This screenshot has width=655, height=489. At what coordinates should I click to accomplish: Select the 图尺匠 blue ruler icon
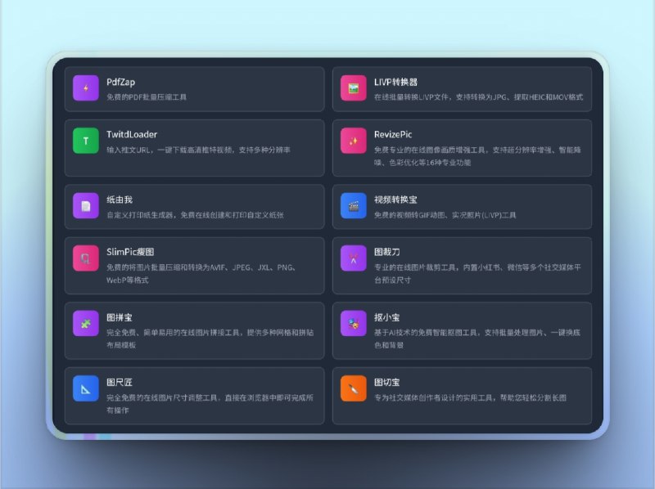[87, 390]
